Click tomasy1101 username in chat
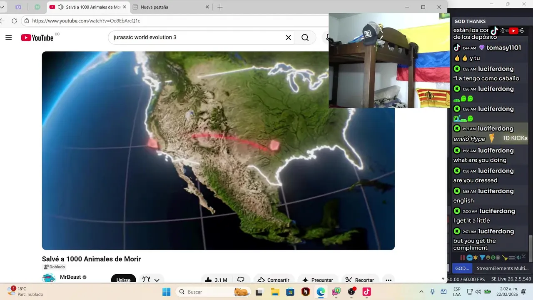Viewport: 533px width, 300px height. (503, 48)
